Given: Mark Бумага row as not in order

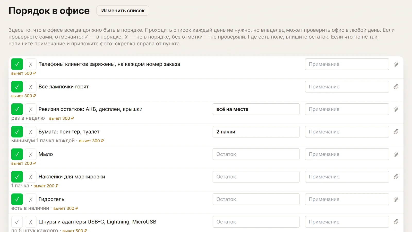Looking at the screenshot, I should coord(31,132).
